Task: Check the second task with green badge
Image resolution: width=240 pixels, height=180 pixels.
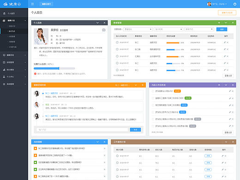Action: (x=153, y=98)
